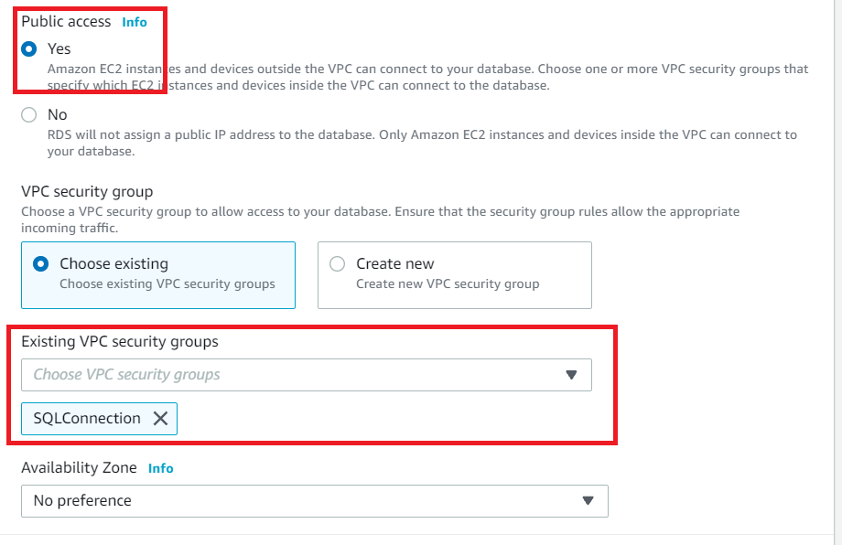Click the Choose existing VPC security groups card

(157, 274)
